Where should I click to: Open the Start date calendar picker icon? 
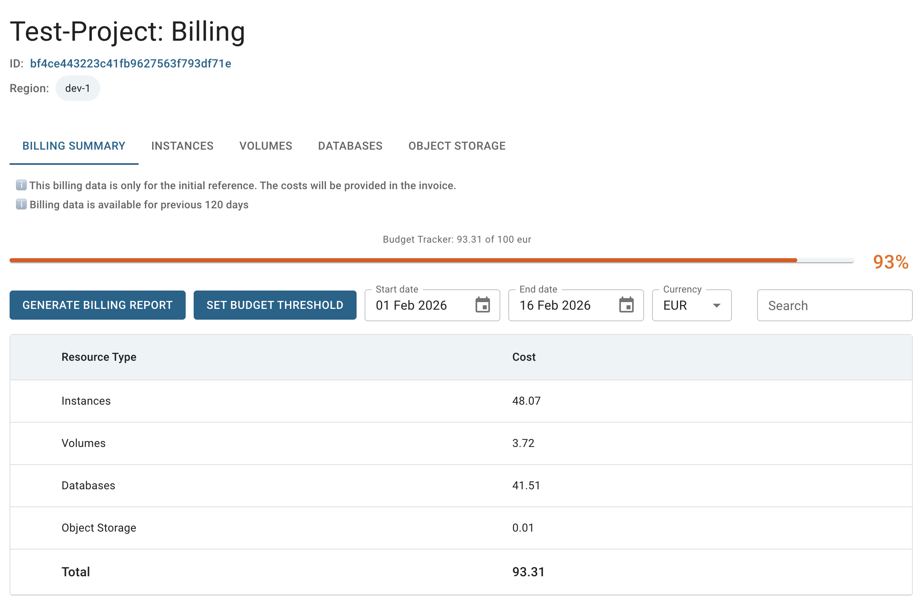tap(482, 305)
